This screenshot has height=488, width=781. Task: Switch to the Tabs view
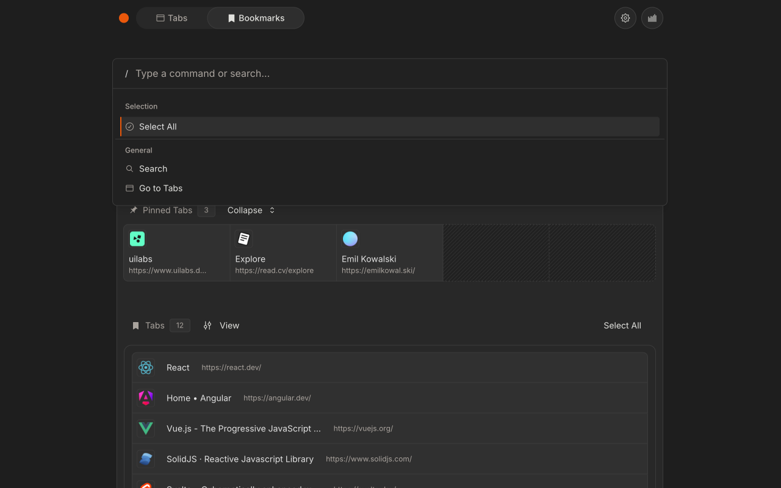pos(172,18)
